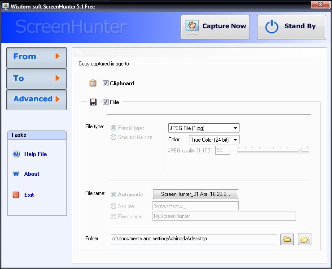Click the About W icon
Viewport: 332px width, 269px height.
coord(16,174)
